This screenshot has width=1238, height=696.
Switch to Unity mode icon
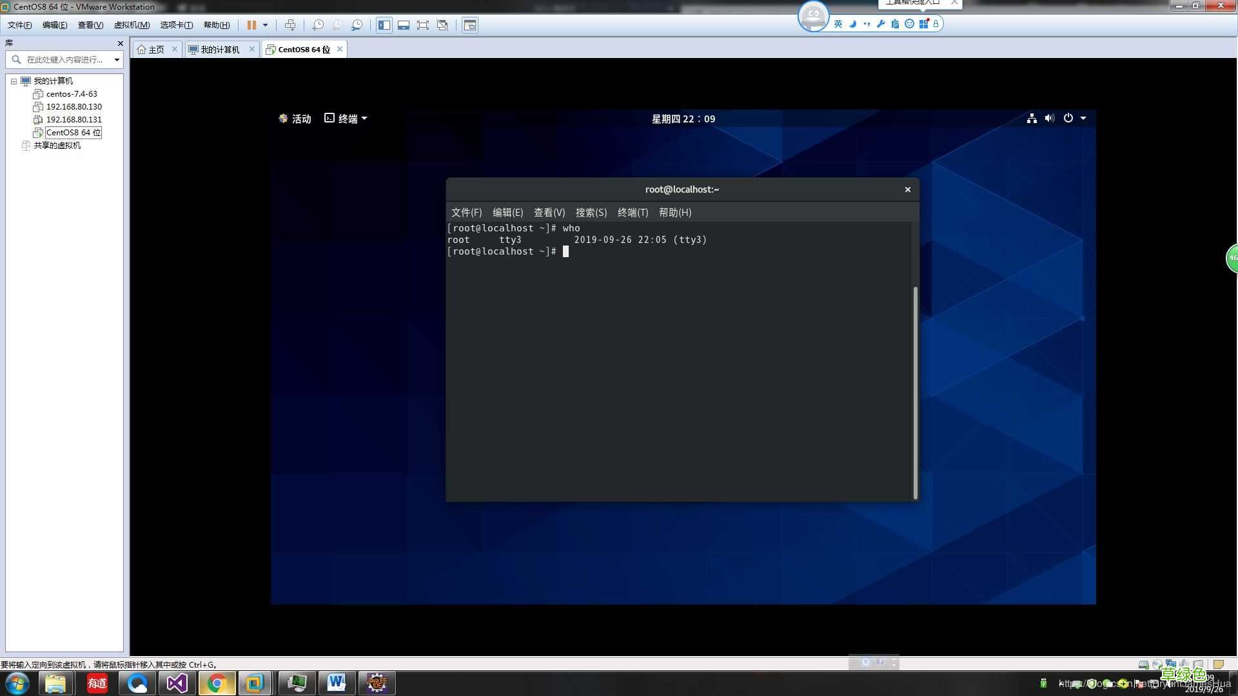pos(442,25)
